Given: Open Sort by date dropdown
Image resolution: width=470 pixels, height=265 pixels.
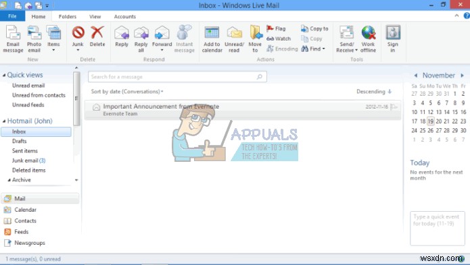Looking at the screenshot, I should tap(127, 92).
